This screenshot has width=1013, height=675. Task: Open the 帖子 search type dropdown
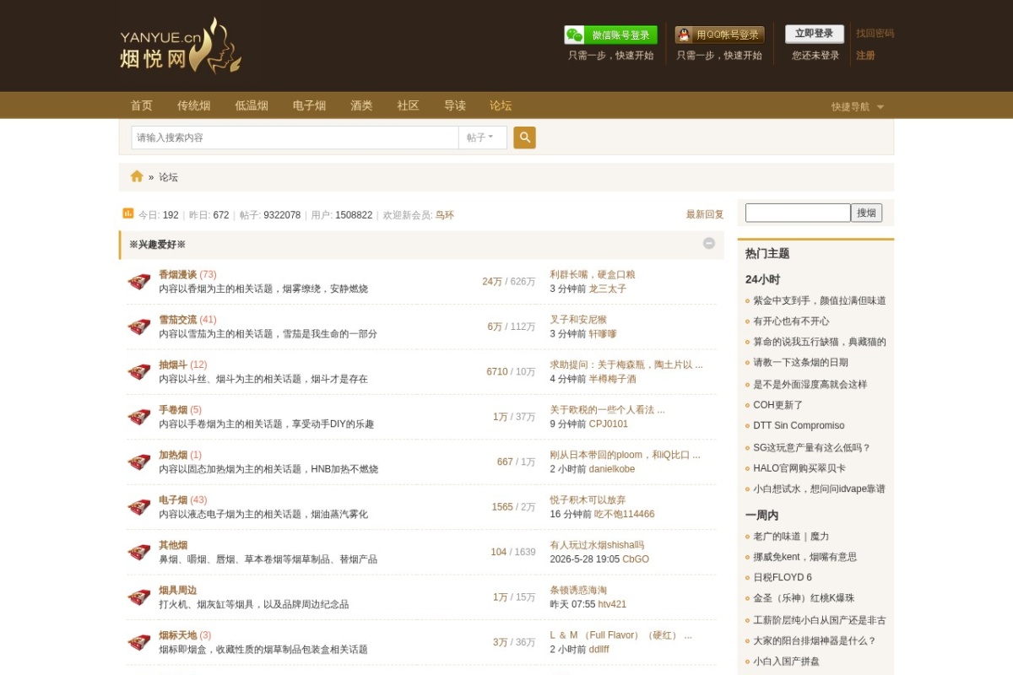(x=483, y=138)
